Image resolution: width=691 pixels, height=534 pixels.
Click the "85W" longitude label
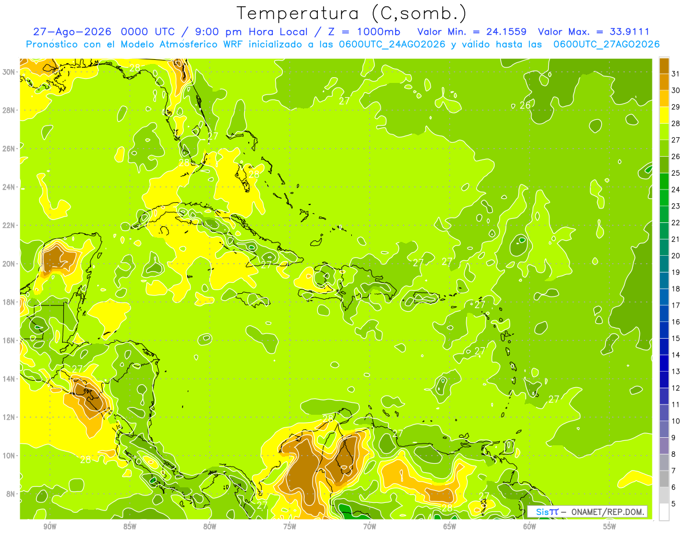[x=130, y=527]
